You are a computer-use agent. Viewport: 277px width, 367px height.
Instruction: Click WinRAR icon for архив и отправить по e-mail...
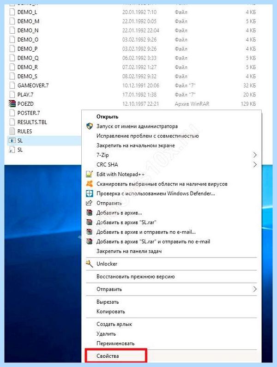coord(90,232)
